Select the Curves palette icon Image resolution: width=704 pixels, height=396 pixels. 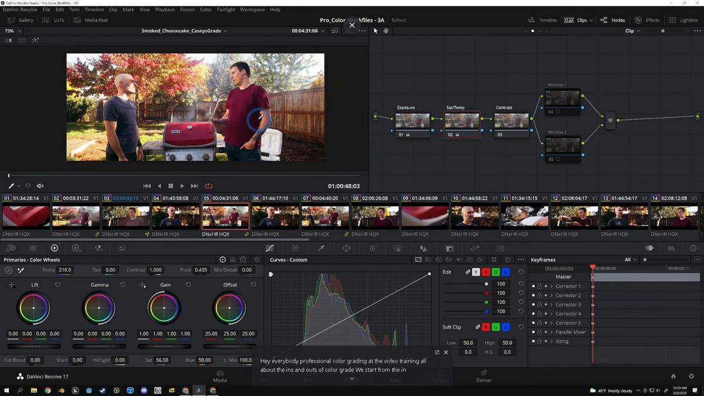[x=270, y=248]
